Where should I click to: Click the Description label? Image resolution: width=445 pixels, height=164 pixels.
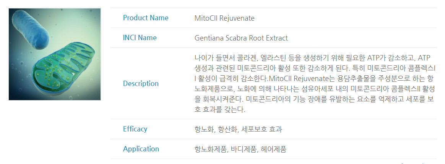coord(141,83)
